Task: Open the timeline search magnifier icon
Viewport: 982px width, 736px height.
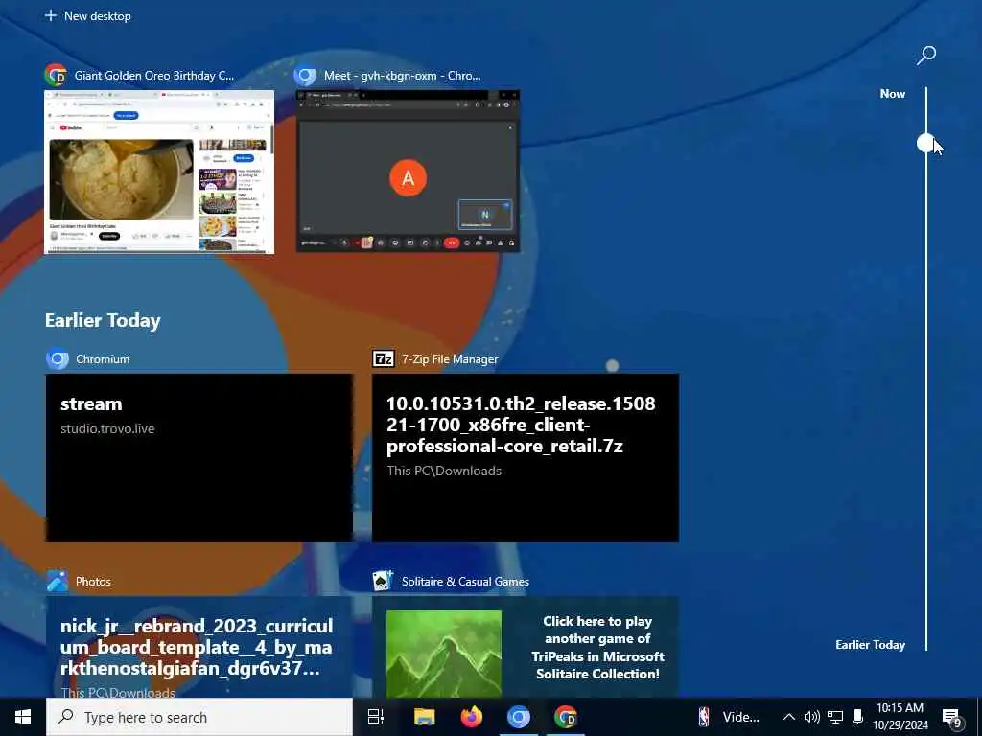Action: click(926, 55)
